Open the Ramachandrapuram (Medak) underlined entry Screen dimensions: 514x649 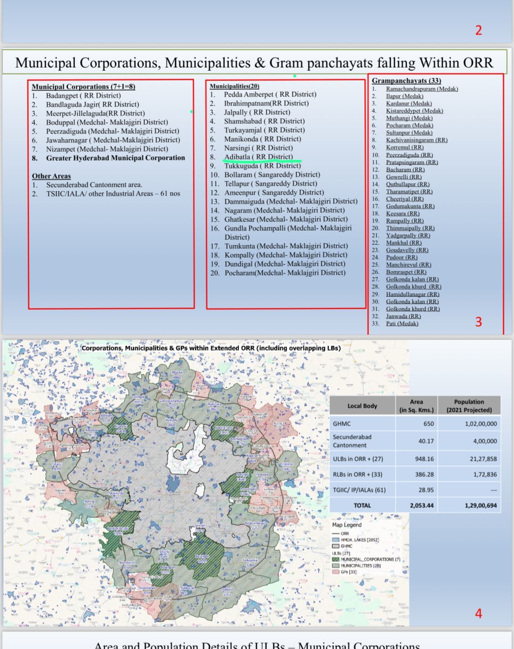(421, 89)
